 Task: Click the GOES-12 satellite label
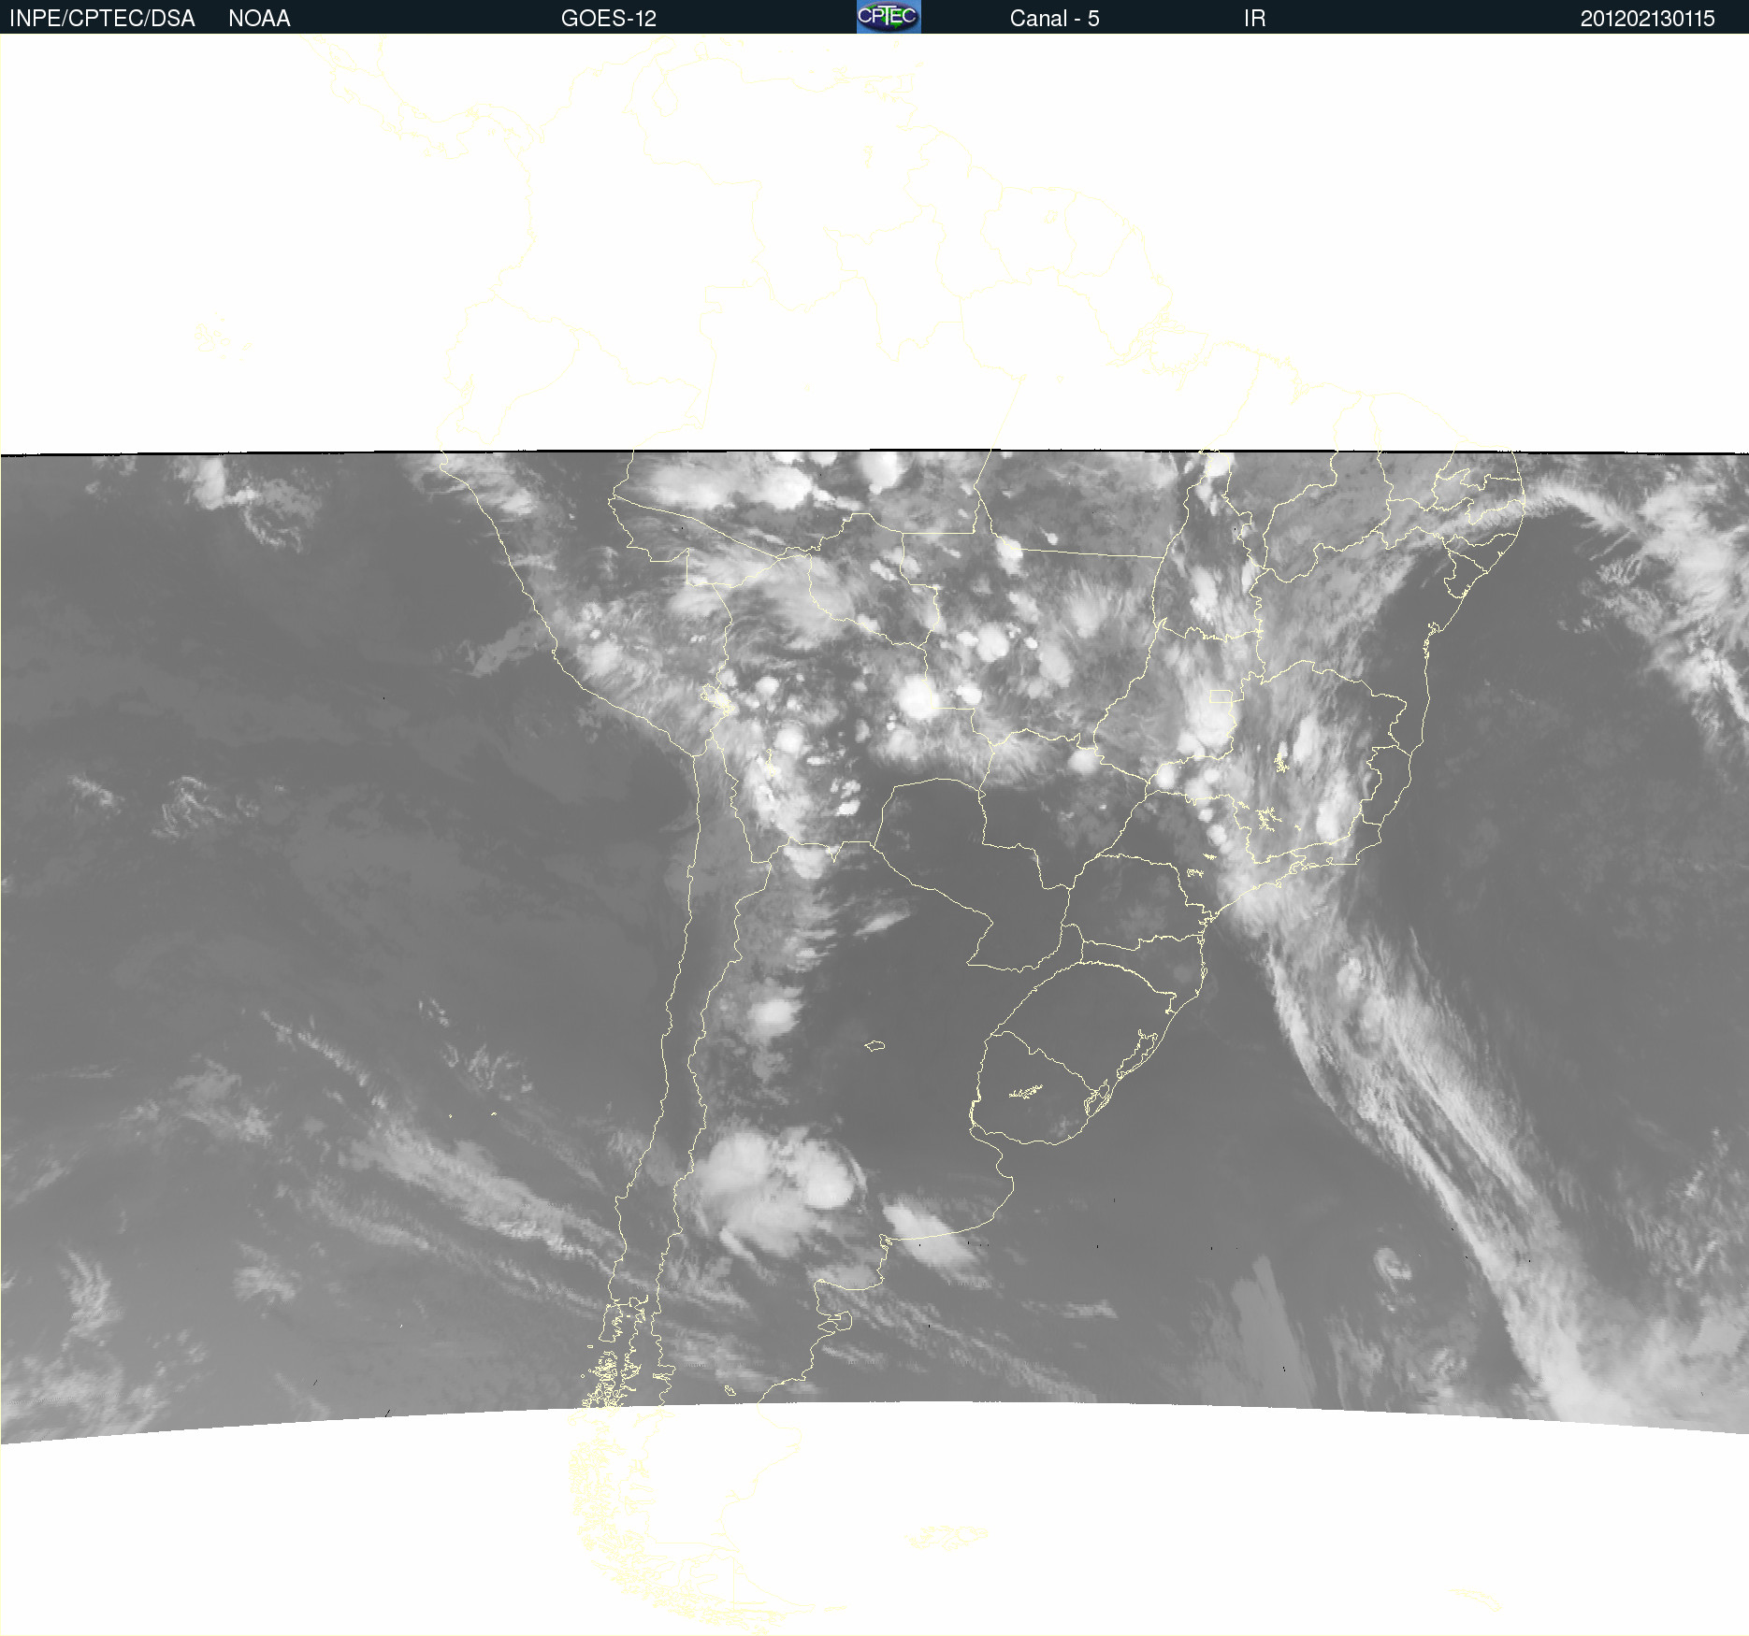pos(609,19)
